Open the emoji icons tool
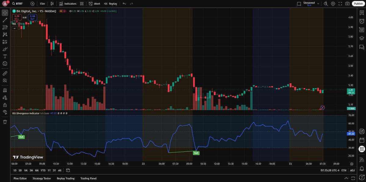Screen dimensions: 366x182 pos(5,64)
